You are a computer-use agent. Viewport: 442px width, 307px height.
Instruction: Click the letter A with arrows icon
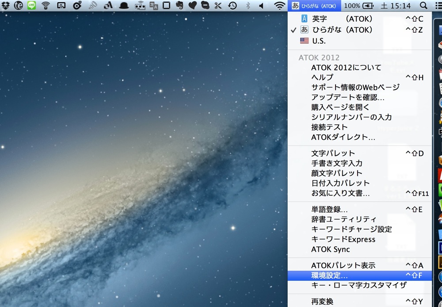[108, 5]
